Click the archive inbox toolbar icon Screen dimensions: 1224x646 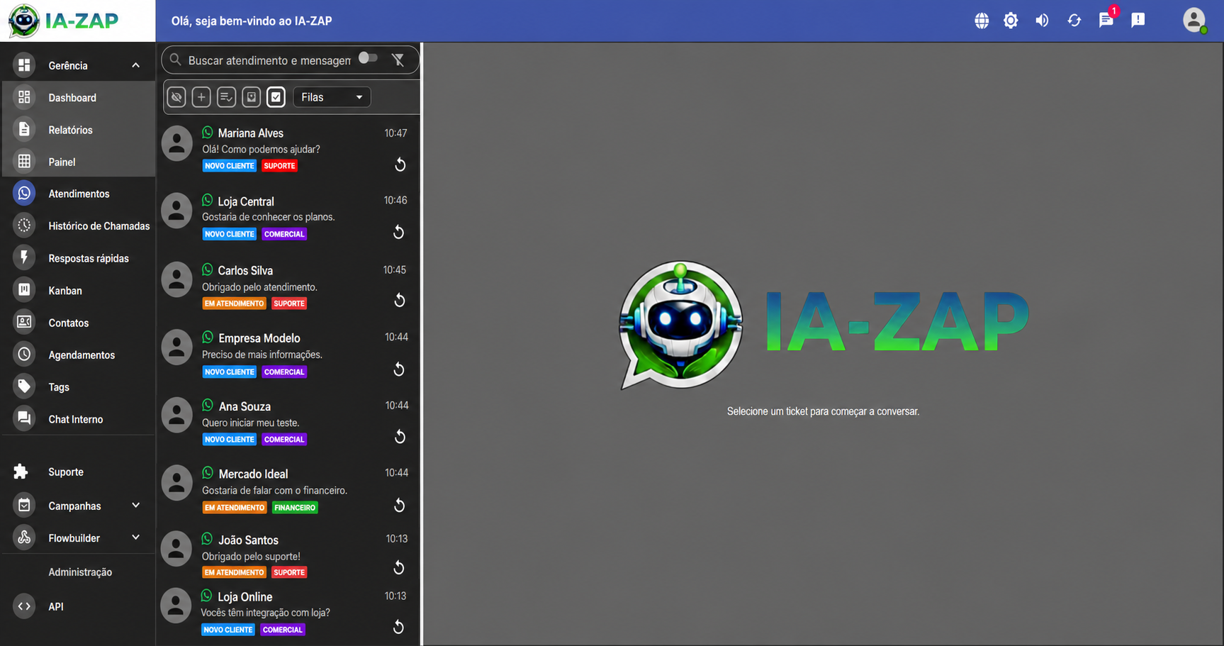click(x=251, y=97)
